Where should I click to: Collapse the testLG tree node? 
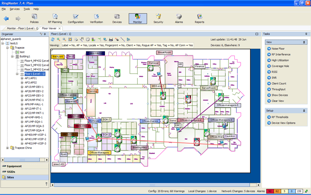coord(3,43)
